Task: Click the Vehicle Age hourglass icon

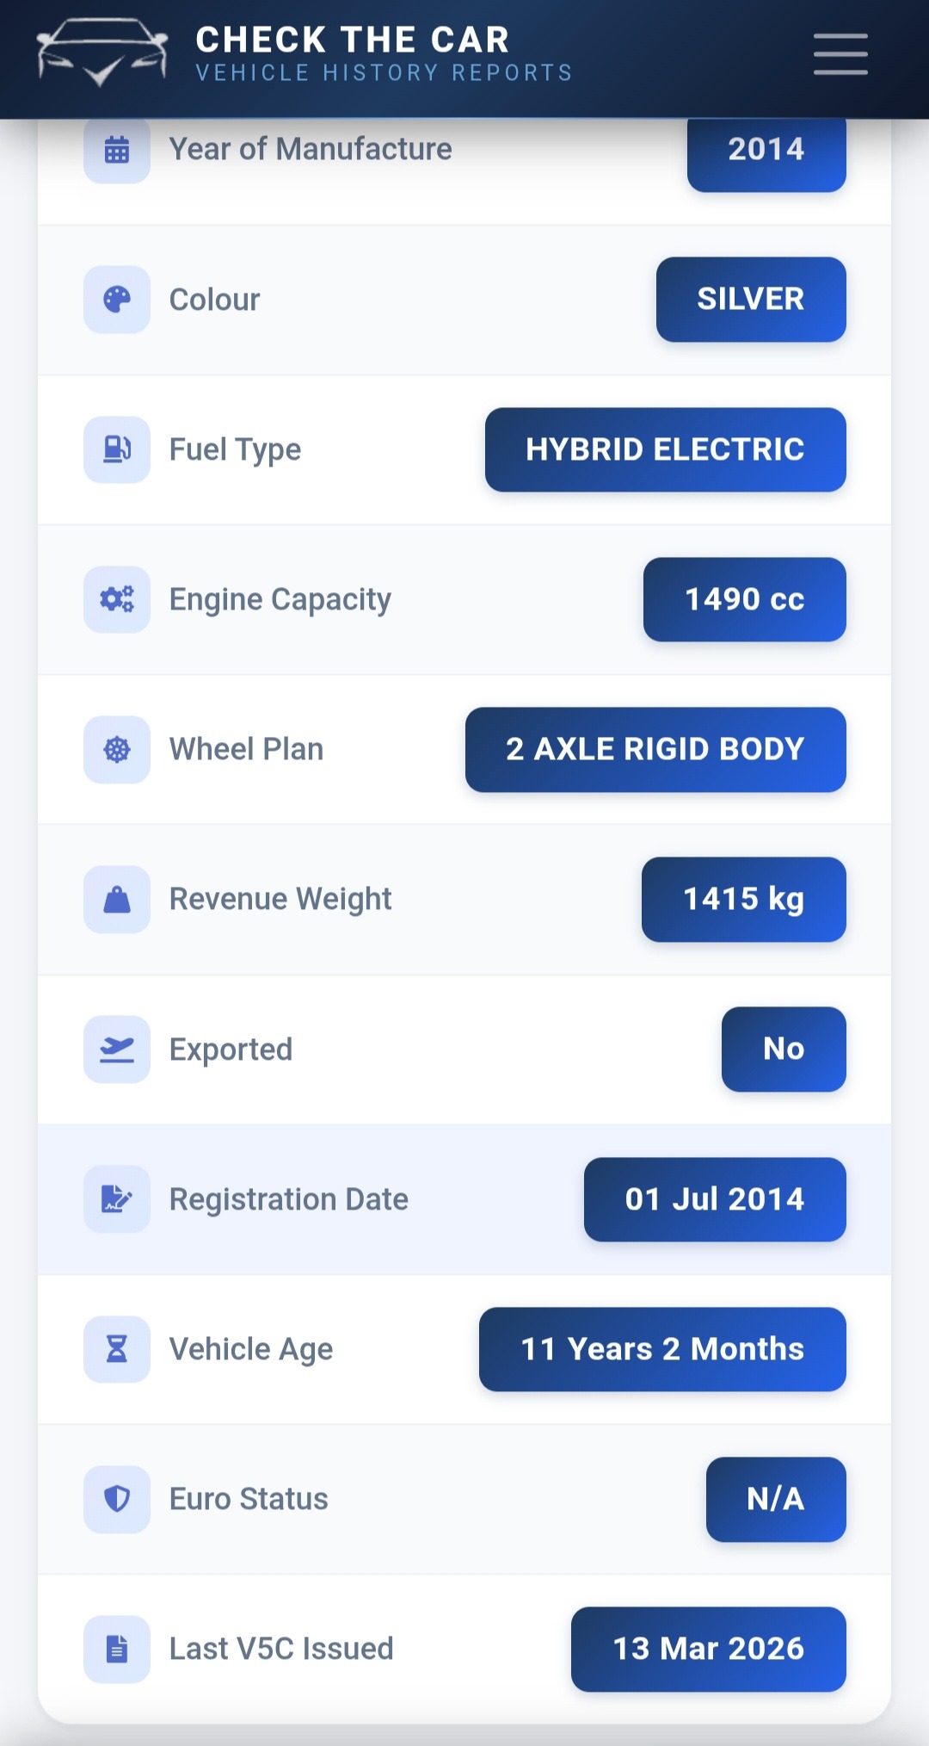Action: click(x=117, y=1349)
